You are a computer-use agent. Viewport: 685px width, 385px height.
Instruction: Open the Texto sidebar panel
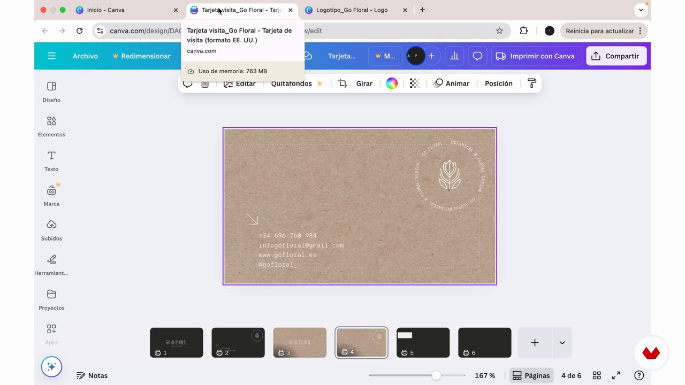click(51, 161)
